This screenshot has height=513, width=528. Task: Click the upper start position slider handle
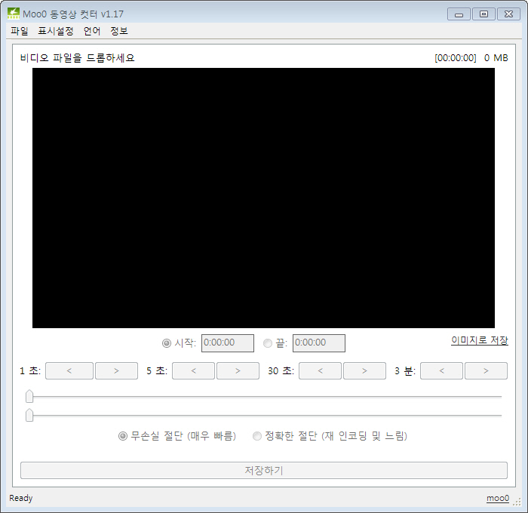(x=29, y=396)
